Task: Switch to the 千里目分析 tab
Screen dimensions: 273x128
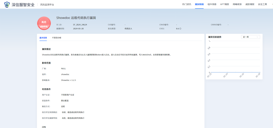Action: coord(57,38)
